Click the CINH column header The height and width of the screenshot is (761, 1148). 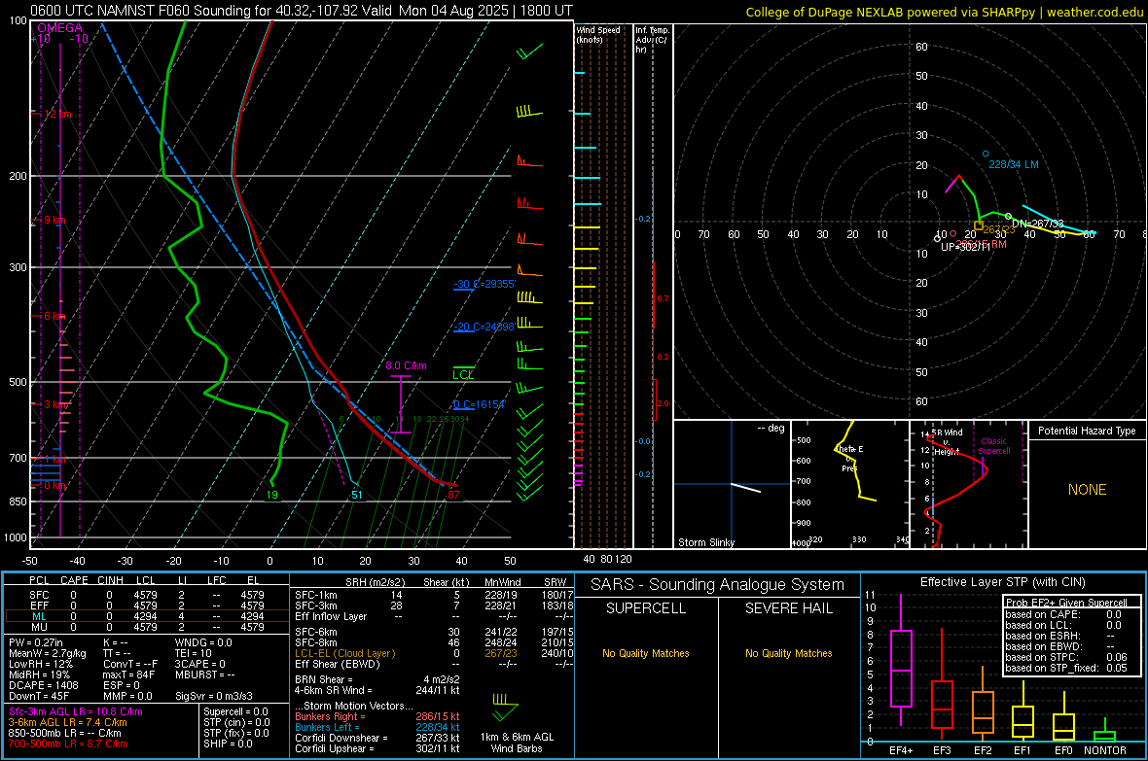click(110, 580)
